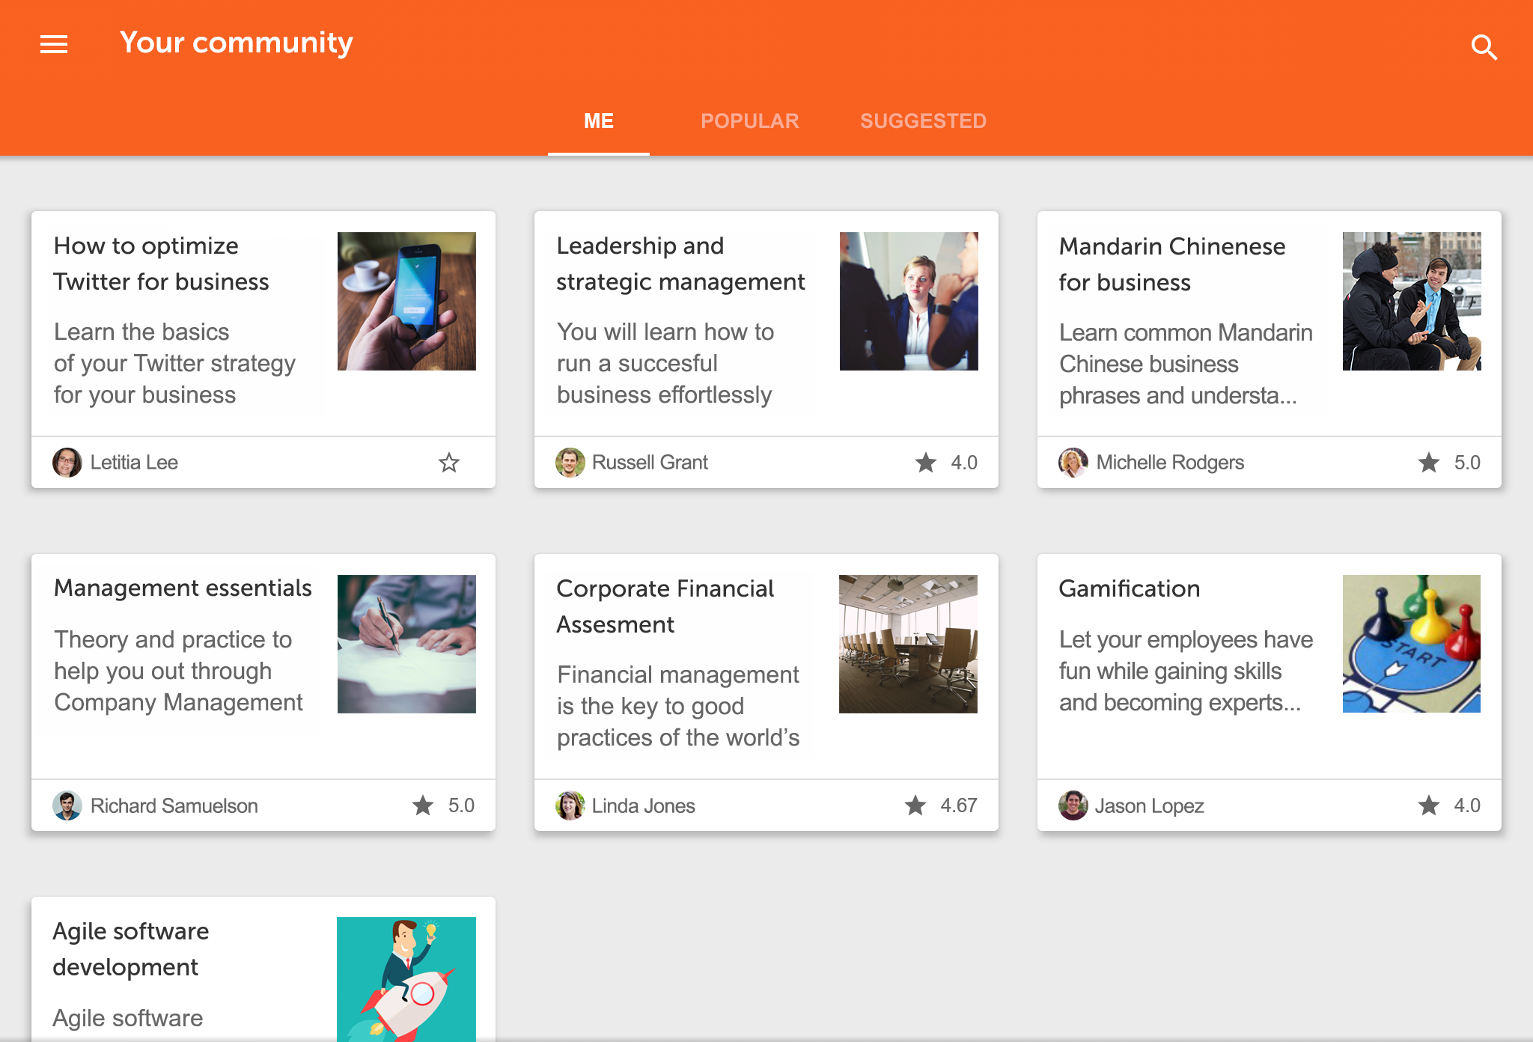Viewport: 1533px width, 1042px height.
Task: Click author name Letitia Lee
Action: click(134, 463)
